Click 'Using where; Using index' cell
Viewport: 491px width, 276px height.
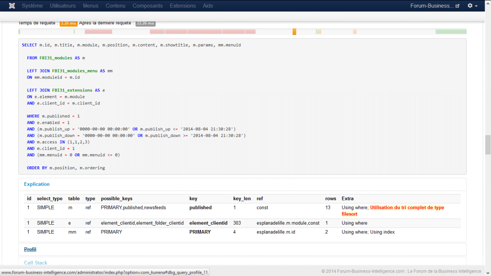tap(368, 232)
